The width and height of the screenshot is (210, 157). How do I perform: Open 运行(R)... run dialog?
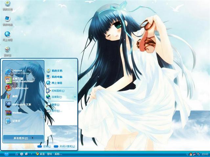pyautogui.click(x=54, y=111)
